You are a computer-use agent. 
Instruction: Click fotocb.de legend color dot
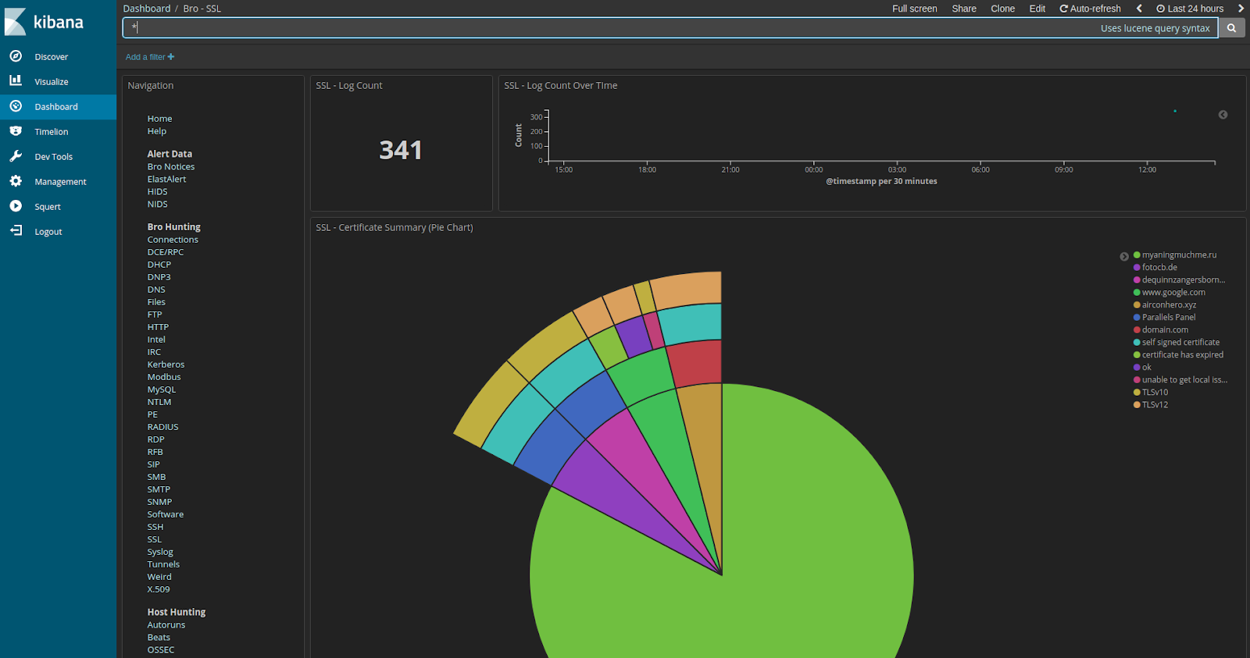click(x=1137, y=267)
